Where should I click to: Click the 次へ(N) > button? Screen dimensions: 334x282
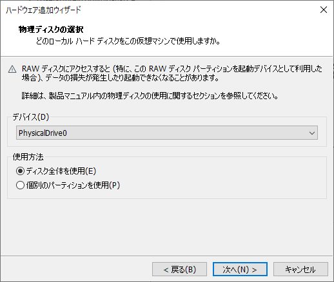tap(240, 269)
